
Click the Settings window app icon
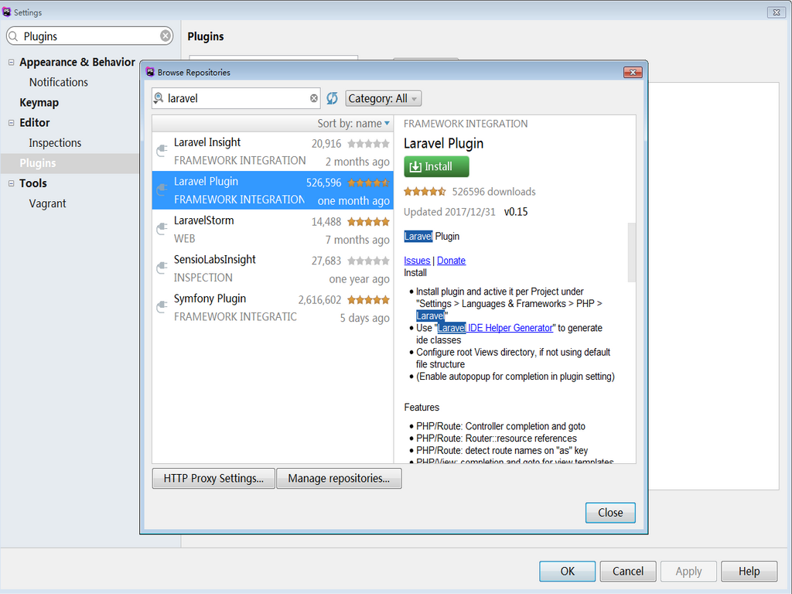(6, 12)
